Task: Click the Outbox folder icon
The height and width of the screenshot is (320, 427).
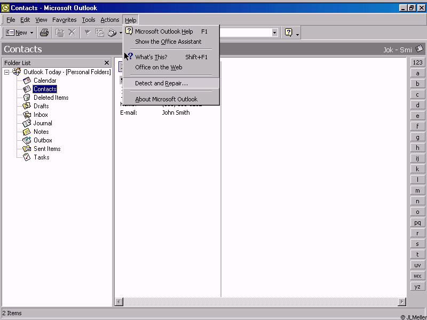Action: tap(27, 140)
